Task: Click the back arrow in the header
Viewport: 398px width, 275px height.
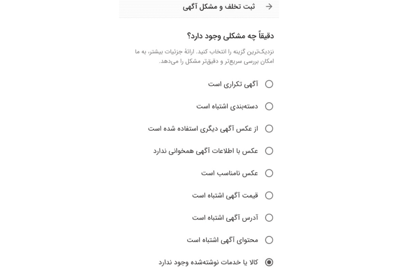Action: click(x=269, y=7)
